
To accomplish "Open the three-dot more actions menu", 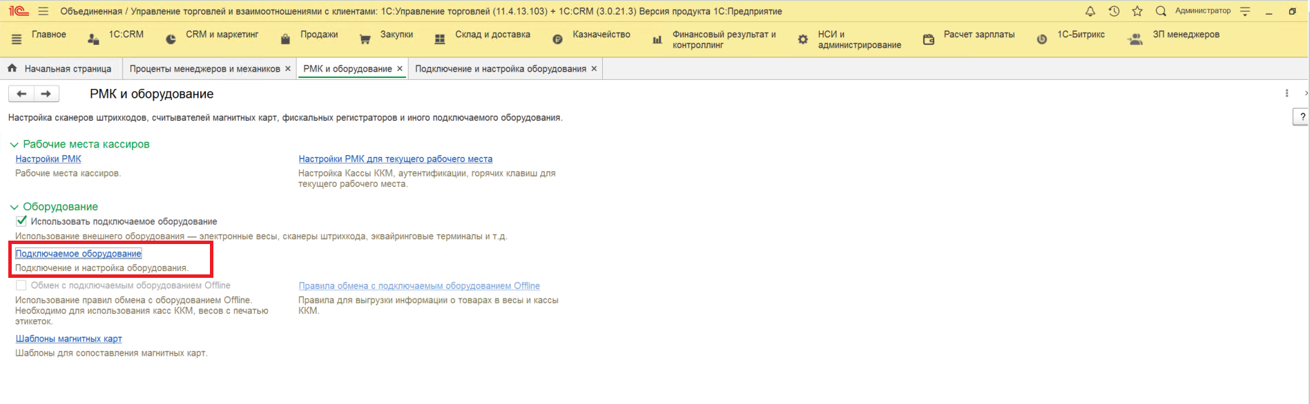I will [1287, 94].
